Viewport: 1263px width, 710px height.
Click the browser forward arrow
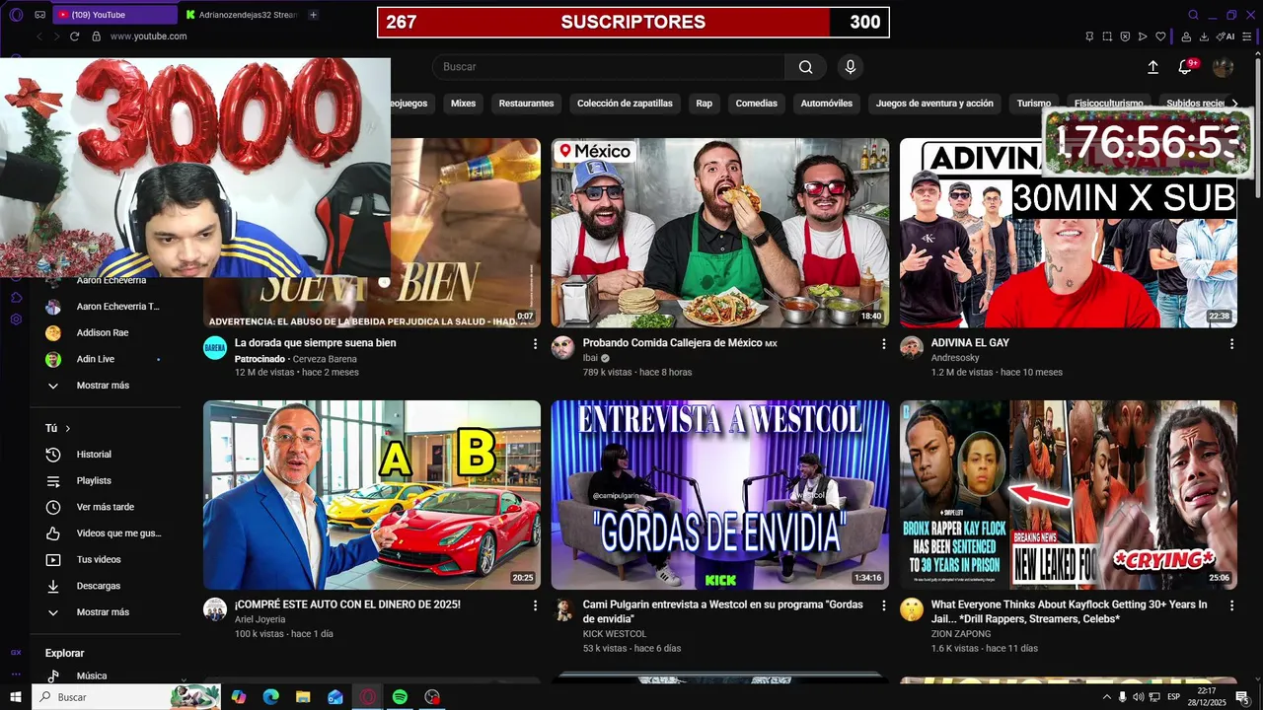56,36
